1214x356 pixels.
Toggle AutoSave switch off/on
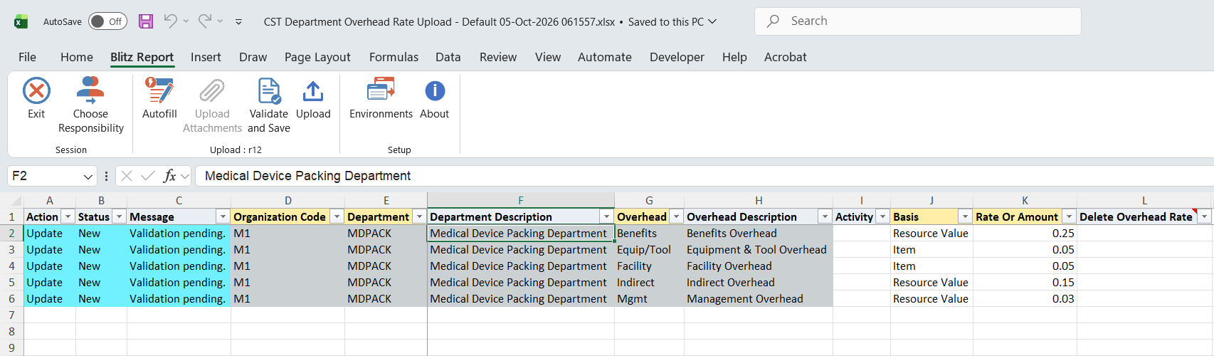click(107, 21)
